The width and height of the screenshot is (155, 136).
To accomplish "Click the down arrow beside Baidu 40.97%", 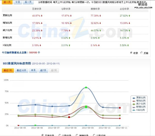I will click(x=42, y=16).
